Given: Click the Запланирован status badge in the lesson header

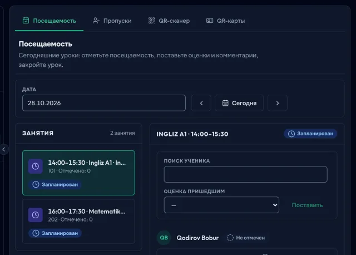Looking at the screenshot, I should pos(310,134).
